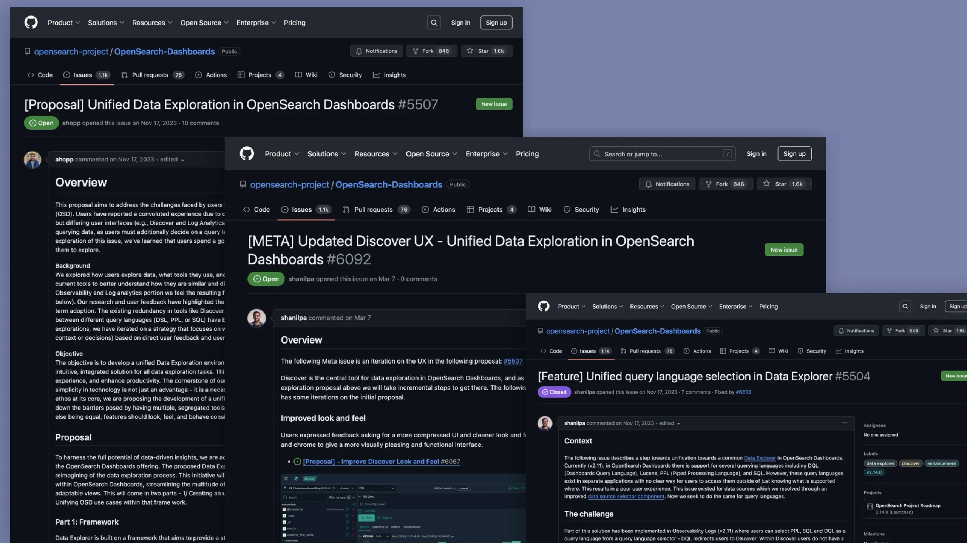The height and width of the screenshot is (543, 967).
Task: Open three-dot comment menu in issue #5504
Action: (844, 423)
